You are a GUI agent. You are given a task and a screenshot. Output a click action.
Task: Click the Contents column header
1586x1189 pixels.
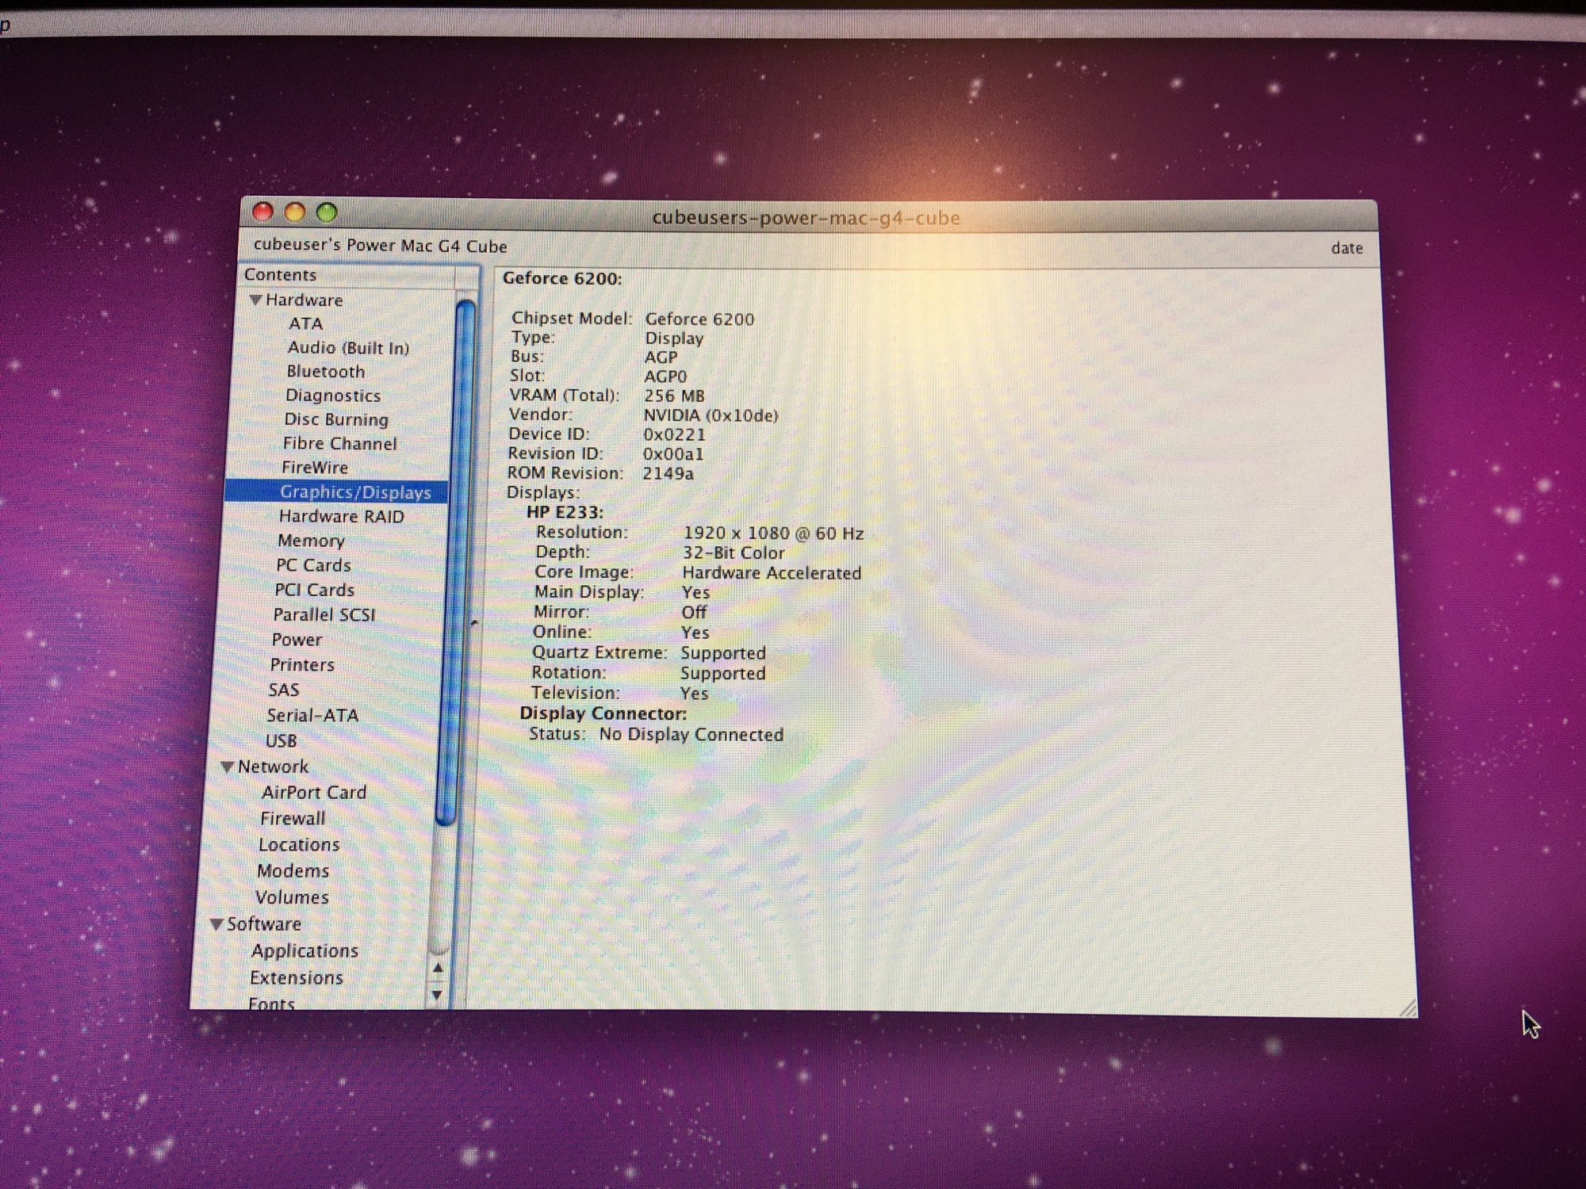(x=349, y=275)
